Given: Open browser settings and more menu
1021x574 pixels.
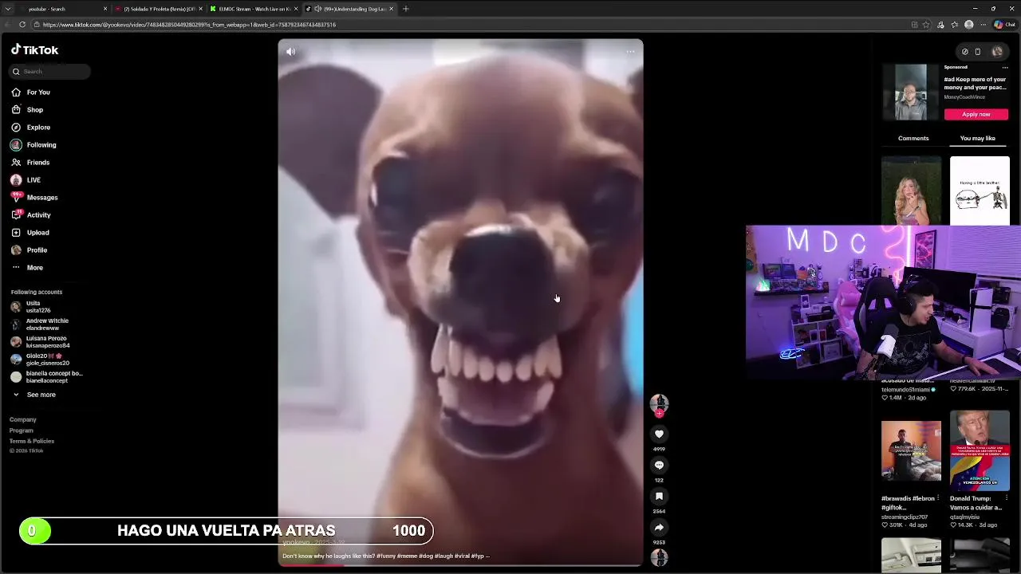Looking at the screenshot, I should pyautogui.click(x=984, y=25).
